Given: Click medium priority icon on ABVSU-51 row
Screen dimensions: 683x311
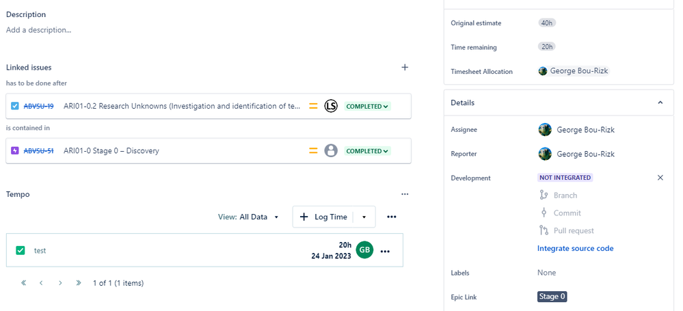Looking at the screenshot, I should 313,150.
